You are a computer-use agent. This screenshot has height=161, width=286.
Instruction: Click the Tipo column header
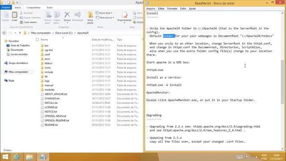(119, 40)
